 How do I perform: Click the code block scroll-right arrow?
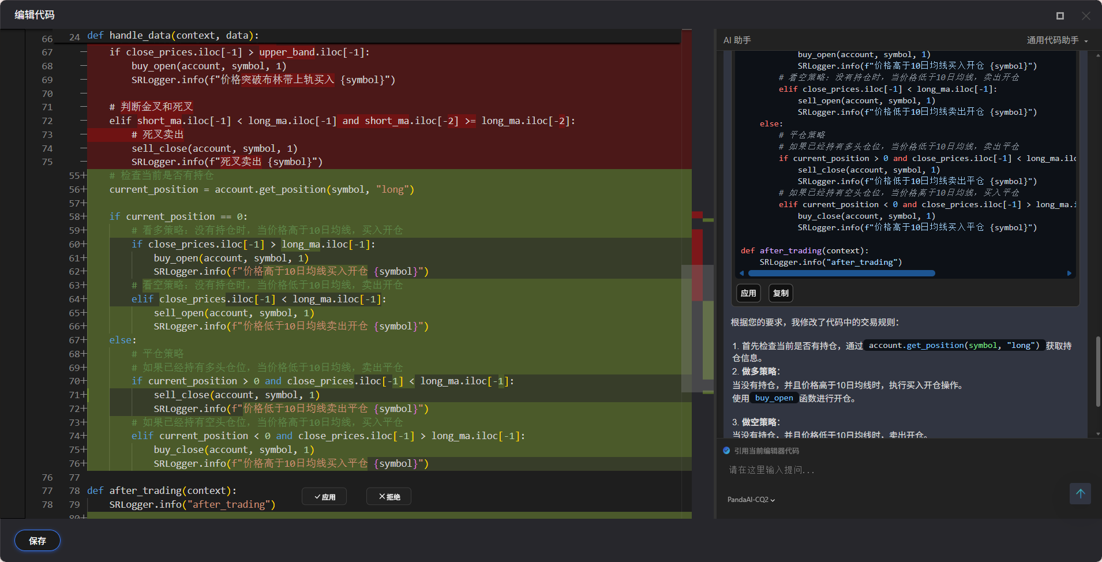1069,273
